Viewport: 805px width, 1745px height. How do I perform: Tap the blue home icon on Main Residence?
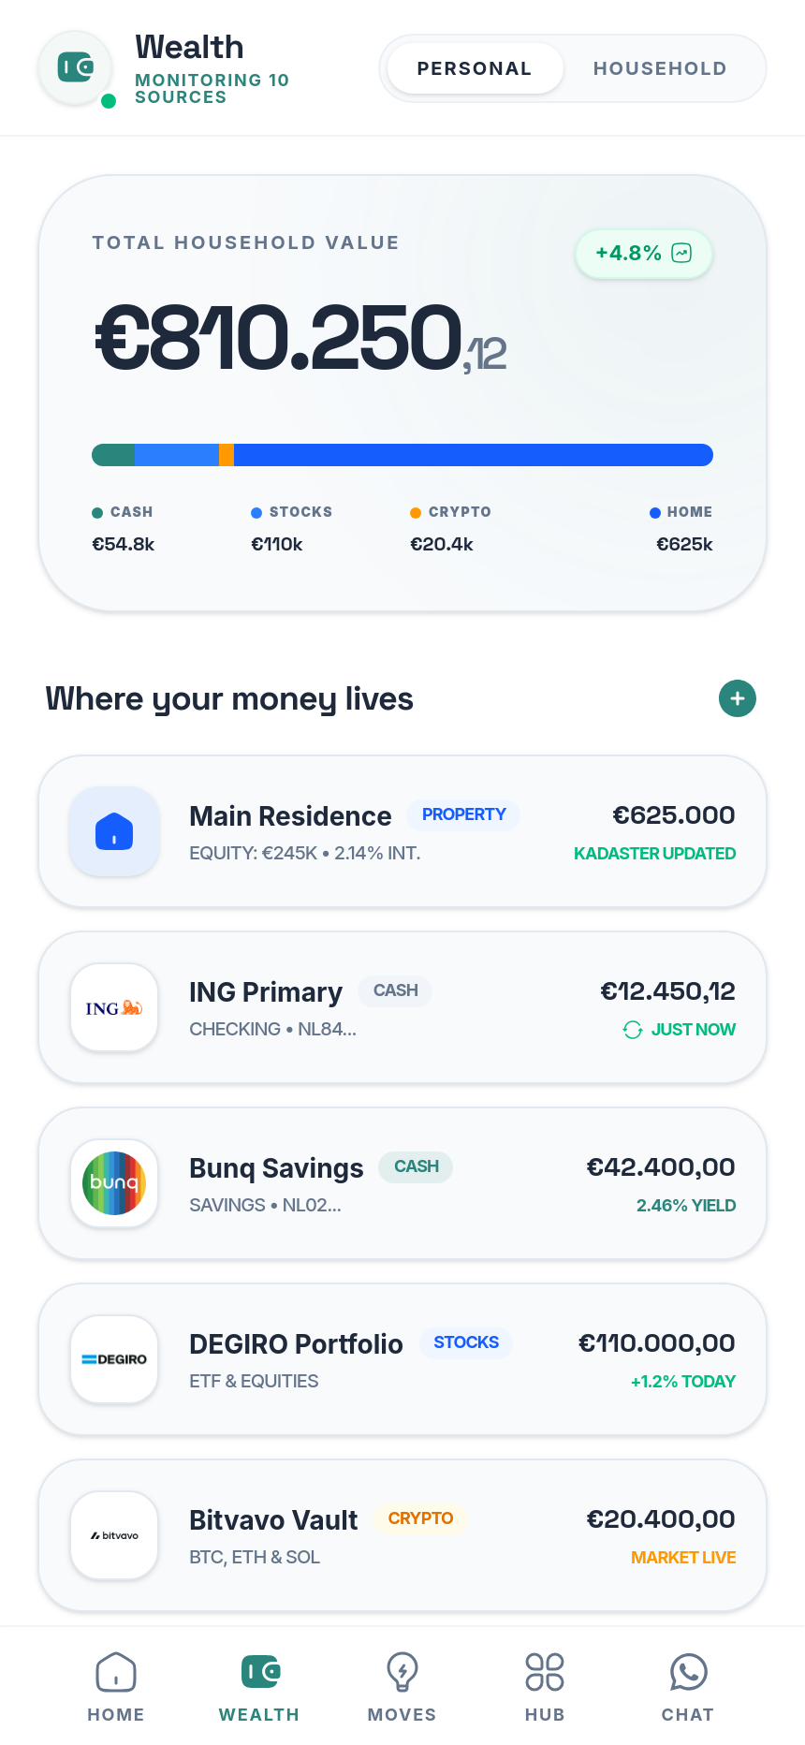tap(114, 831)
